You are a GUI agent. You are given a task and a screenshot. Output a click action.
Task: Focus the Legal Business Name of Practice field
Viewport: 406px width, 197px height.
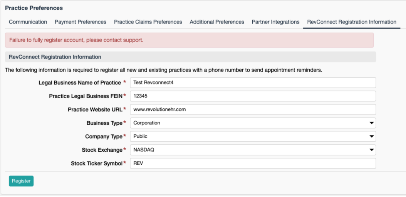tap(253, 83)
